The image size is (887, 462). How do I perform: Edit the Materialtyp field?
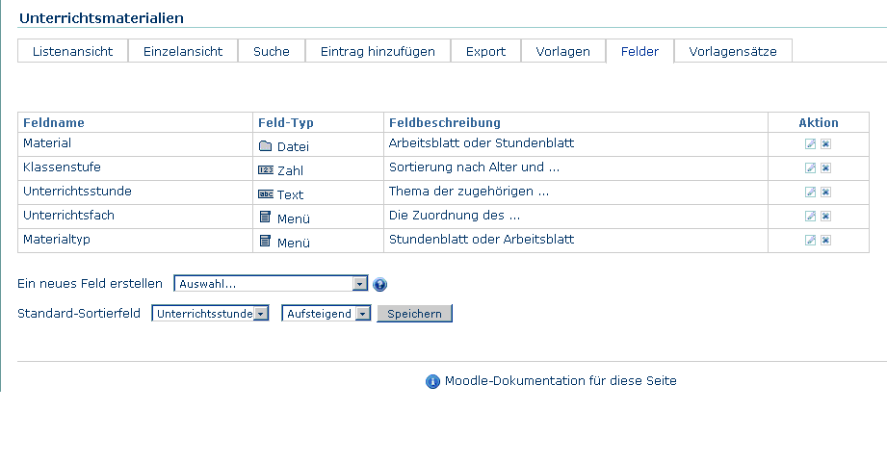[x=810, y=241]
